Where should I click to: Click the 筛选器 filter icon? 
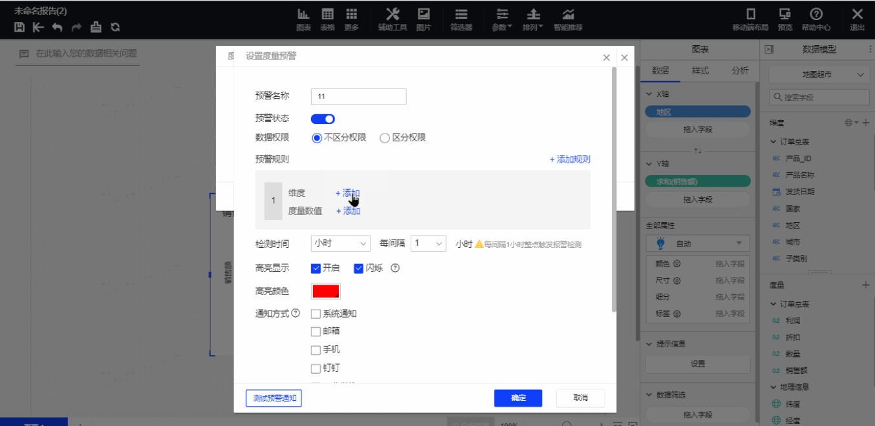click(x=461, y=19)
